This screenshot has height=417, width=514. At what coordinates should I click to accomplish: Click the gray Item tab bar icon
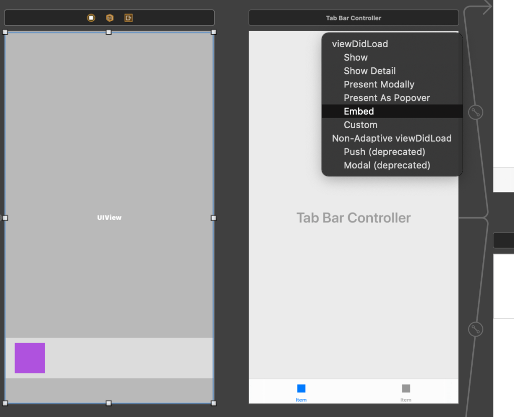(x=405, y=389)
